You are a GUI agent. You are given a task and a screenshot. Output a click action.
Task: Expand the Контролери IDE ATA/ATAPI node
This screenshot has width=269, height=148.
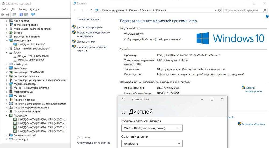(7, 72)
